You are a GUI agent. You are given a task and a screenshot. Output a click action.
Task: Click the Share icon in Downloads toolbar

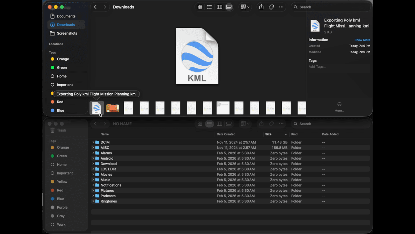261,7
